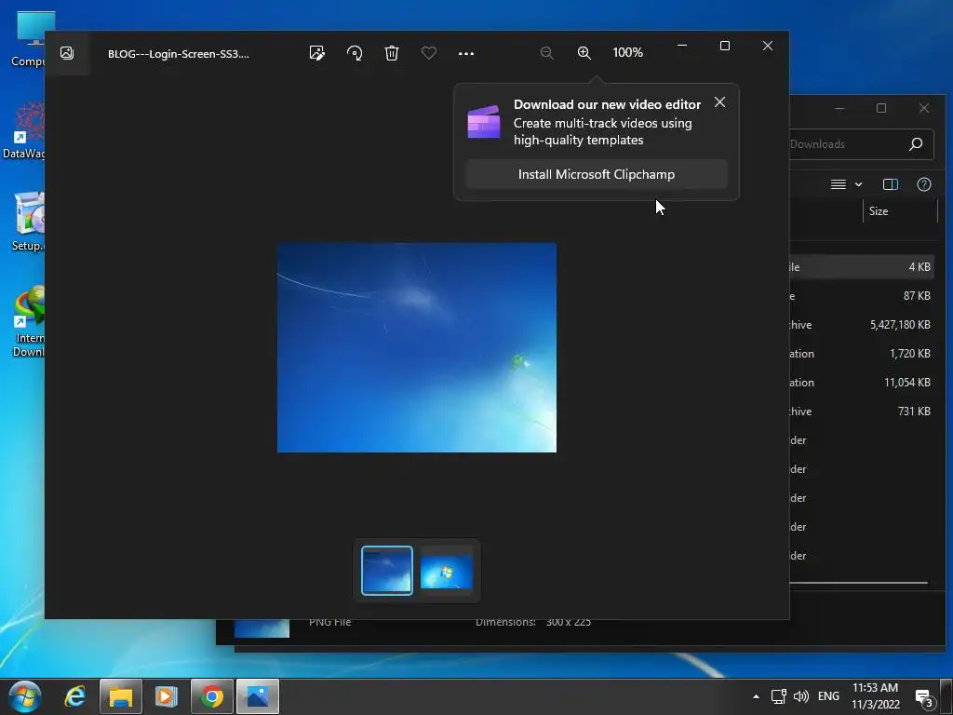The image size is (953, 715).
Task: Select the first filmstrip thumbnail
Action: 386,571
